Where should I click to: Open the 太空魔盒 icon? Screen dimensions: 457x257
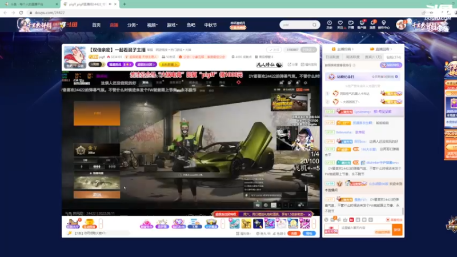click(x=211, y=224)
